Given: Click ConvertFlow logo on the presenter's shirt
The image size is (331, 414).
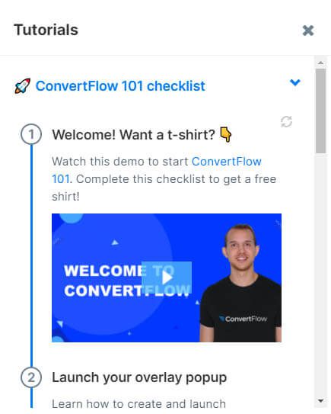Looking at the screenshot, I should coord(243,319).
